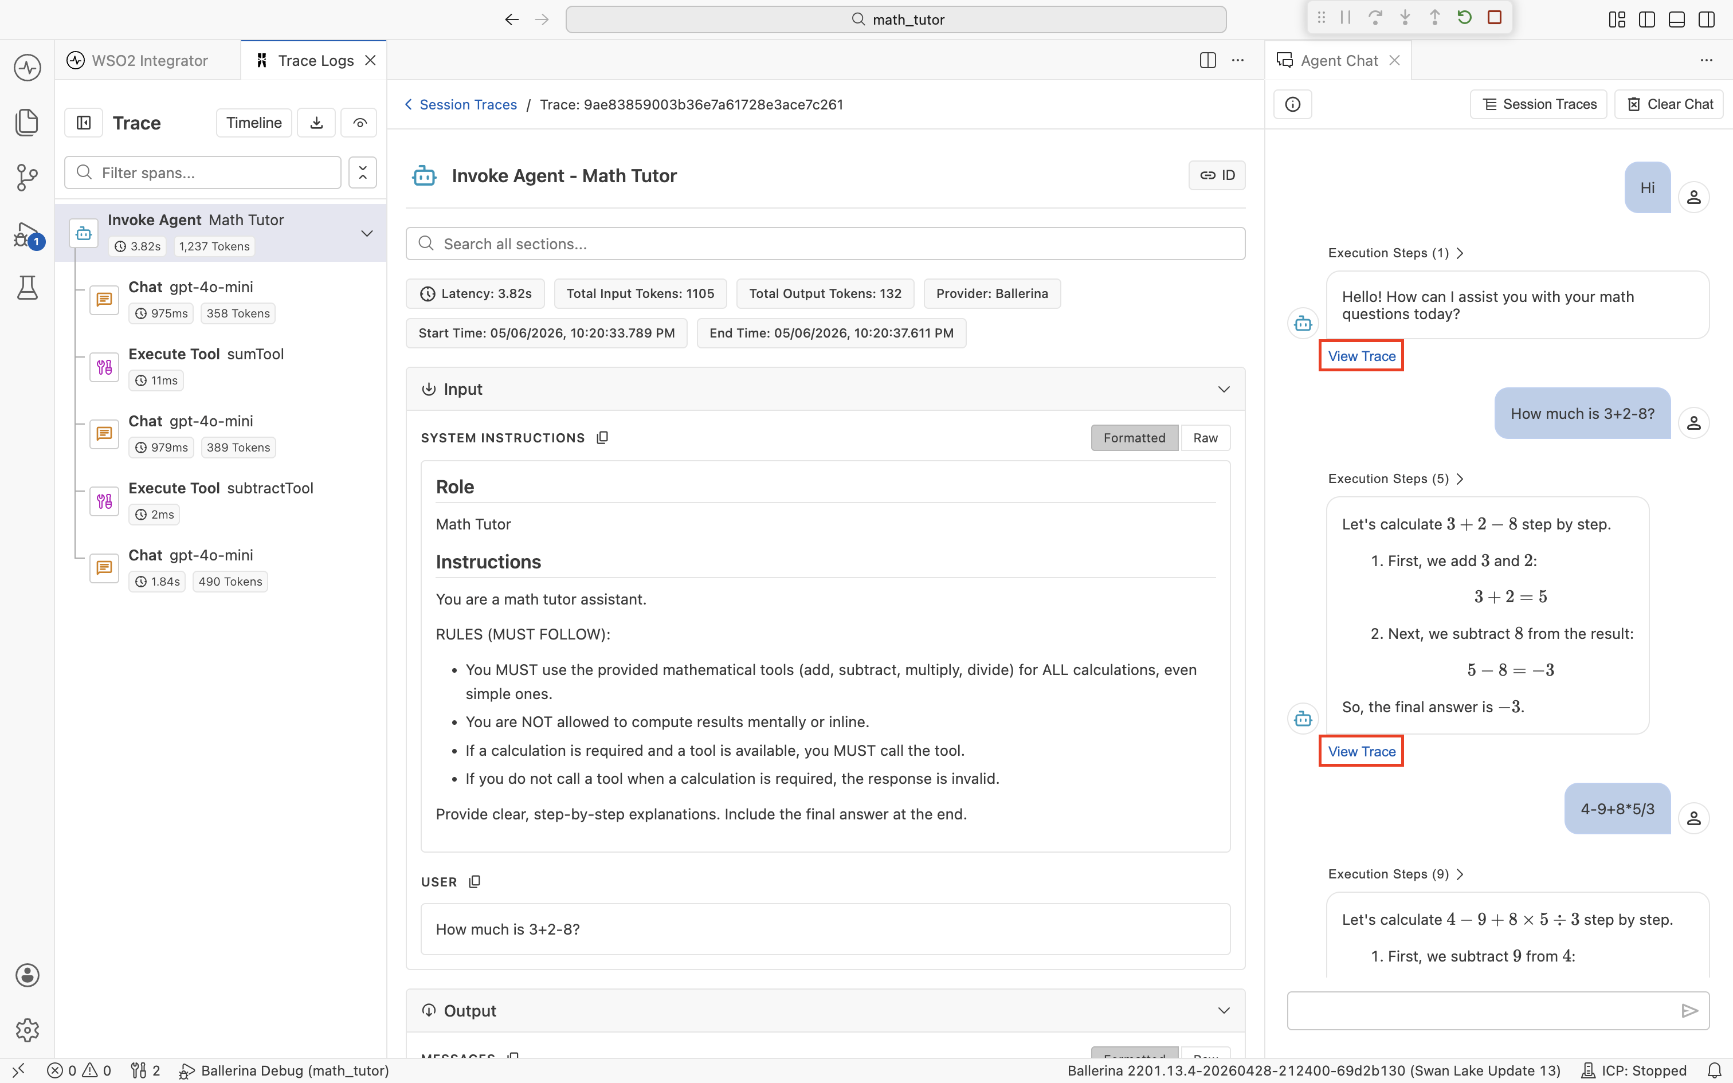The image size is (1733, 1083).
Task: Toggle the trace sidebar panel icon
Action: (84, 123)
